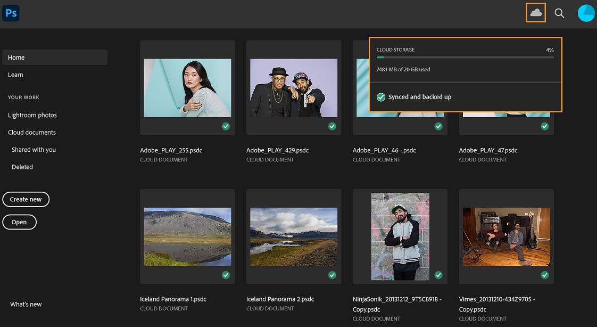The image size is (597, 327).
Task: Click the sync badge on Iceland Panorama 2.psdc
Action: pyautogui.click(x=332, y=275)
